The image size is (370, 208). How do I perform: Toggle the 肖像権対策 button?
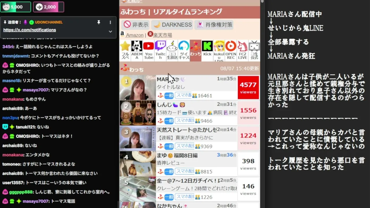[x=214, y=25]
